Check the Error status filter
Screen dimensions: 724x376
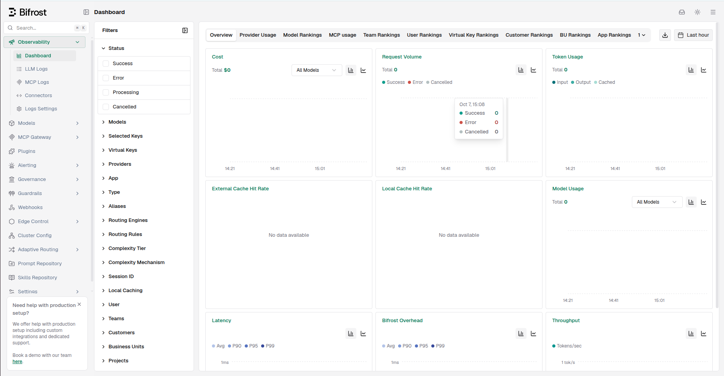pos(106,78)
